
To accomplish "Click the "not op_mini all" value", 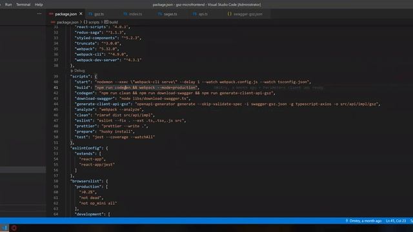I will click(x=98, y=203).
